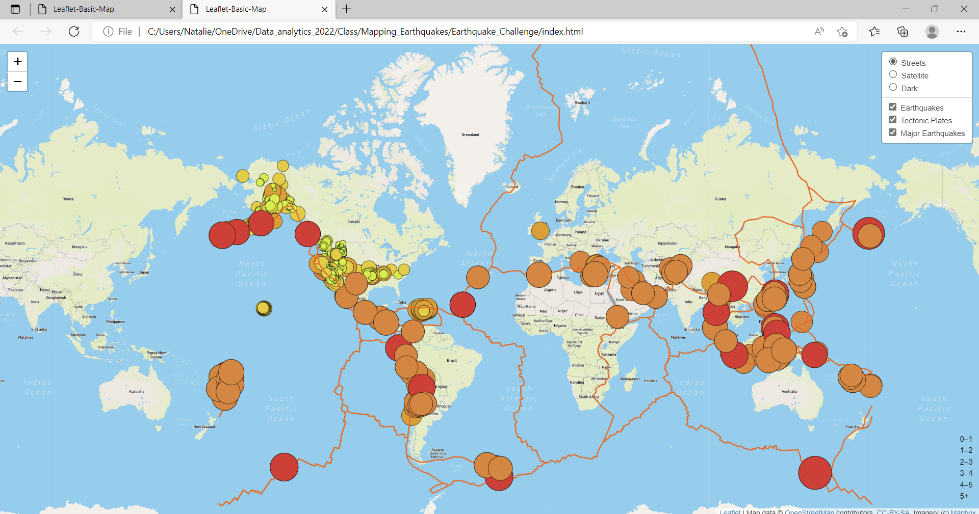The height and width of the screenshot is (514, 979).
Task: Open the page info panel in address bar
Action: (x=108, y=31)
